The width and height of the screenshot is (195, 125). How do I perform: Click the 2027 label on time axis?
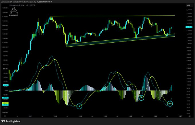coord(180,116)
